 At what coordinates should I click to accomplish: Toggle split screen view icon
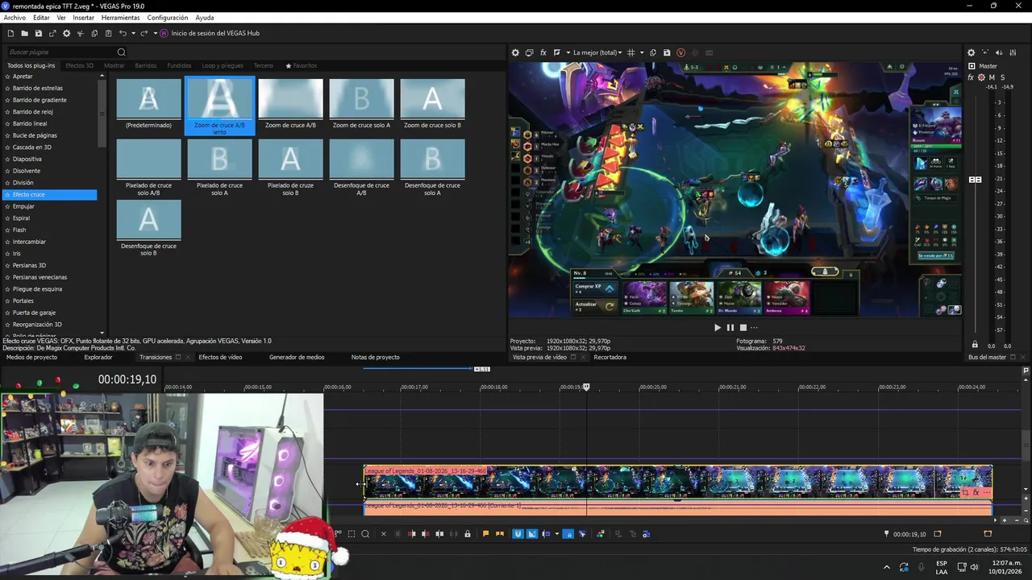click(557, 53)
